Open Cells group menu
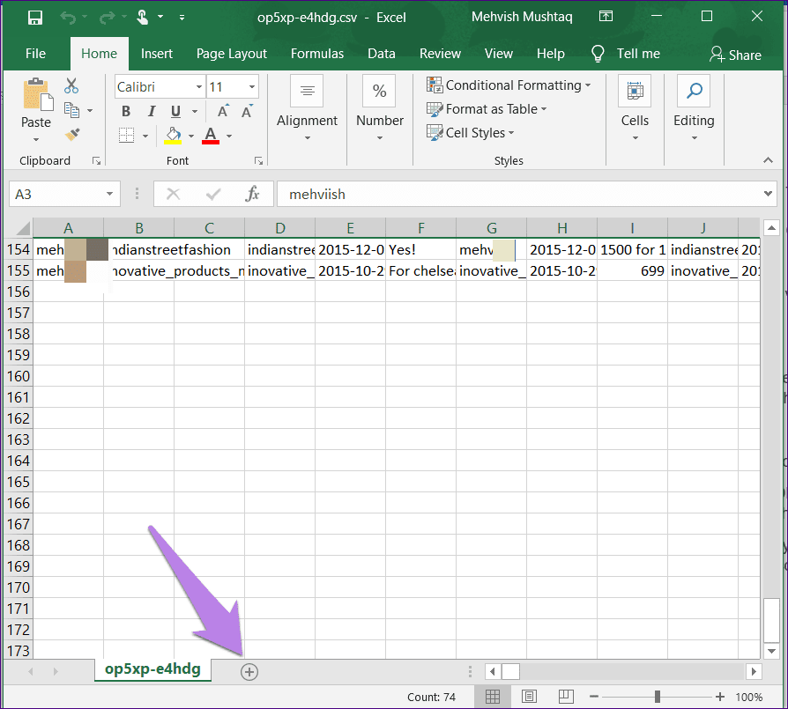Screen dimensions: 788x709 pos(635,108)
